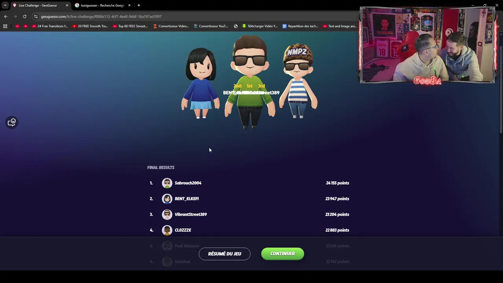
Task: Open the chat bubble icon on left edge
Action: point(12,122)
